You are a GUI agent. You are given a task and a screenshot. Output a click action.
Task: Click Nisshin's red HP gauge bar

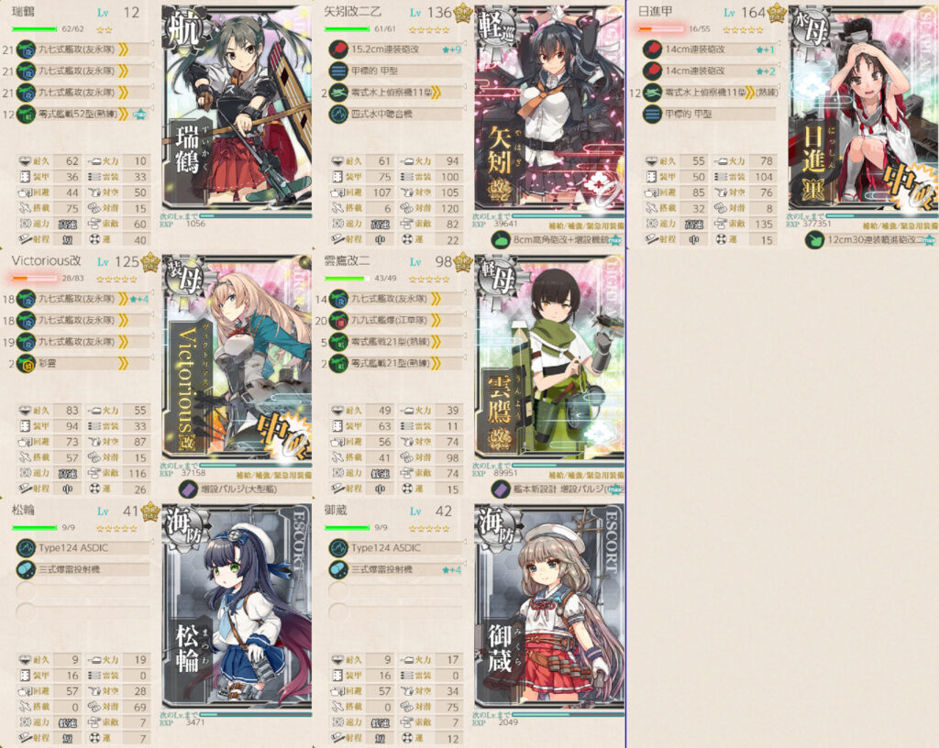coord(660,28)
